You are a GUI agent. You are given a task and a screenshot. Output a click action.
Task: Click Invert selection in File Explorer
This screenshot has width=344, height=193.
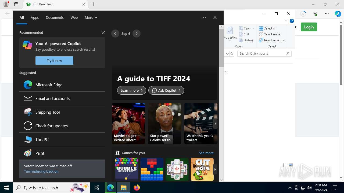tap(272, 40)
